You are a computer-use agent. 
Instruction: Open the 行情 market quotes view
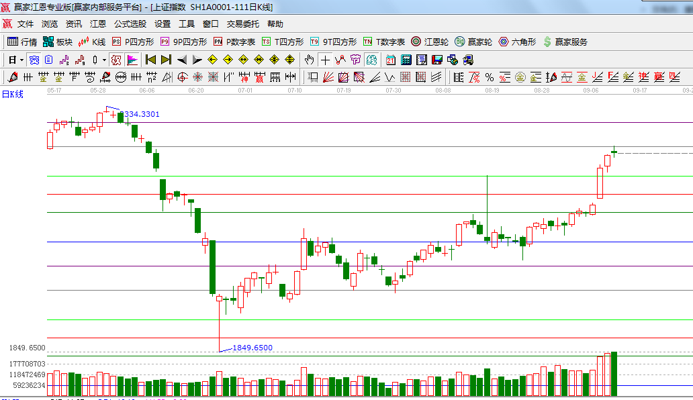click(22, 42)
